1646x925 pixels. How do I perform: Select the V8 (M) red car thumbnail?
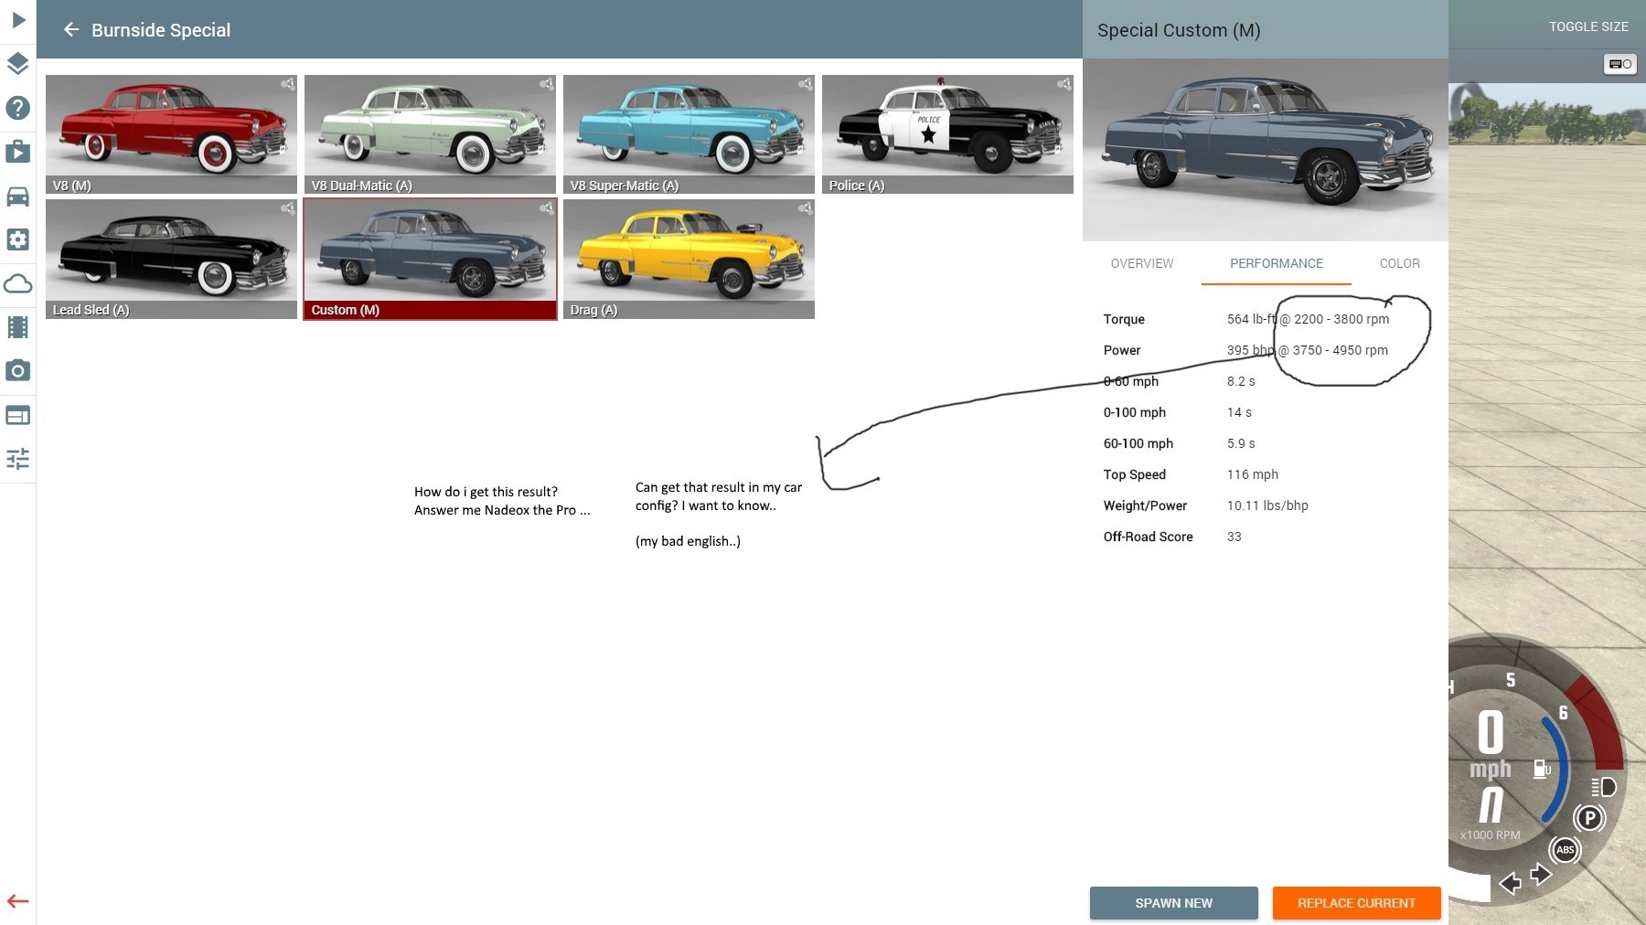click(x=171, y=134)
